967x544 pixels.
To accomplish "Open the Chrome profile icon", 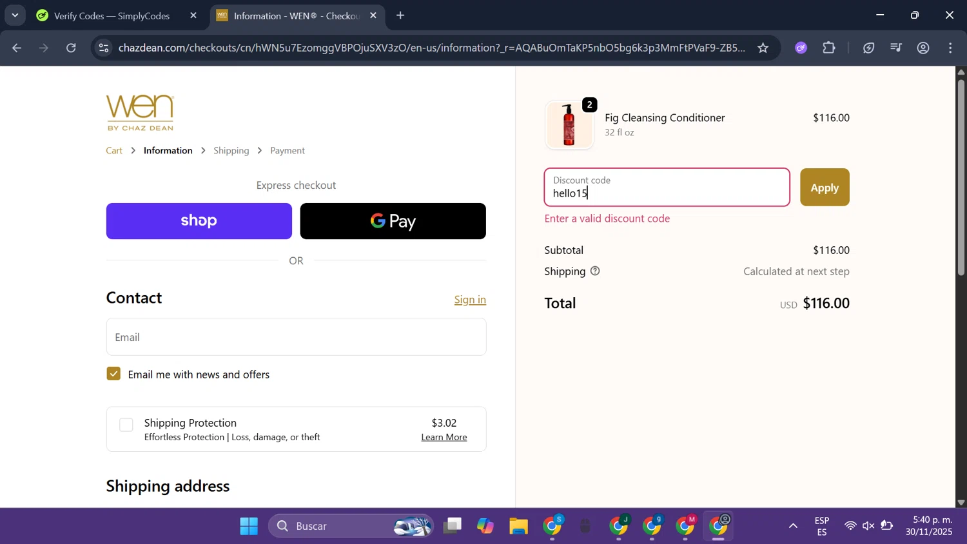I will 924,48.
